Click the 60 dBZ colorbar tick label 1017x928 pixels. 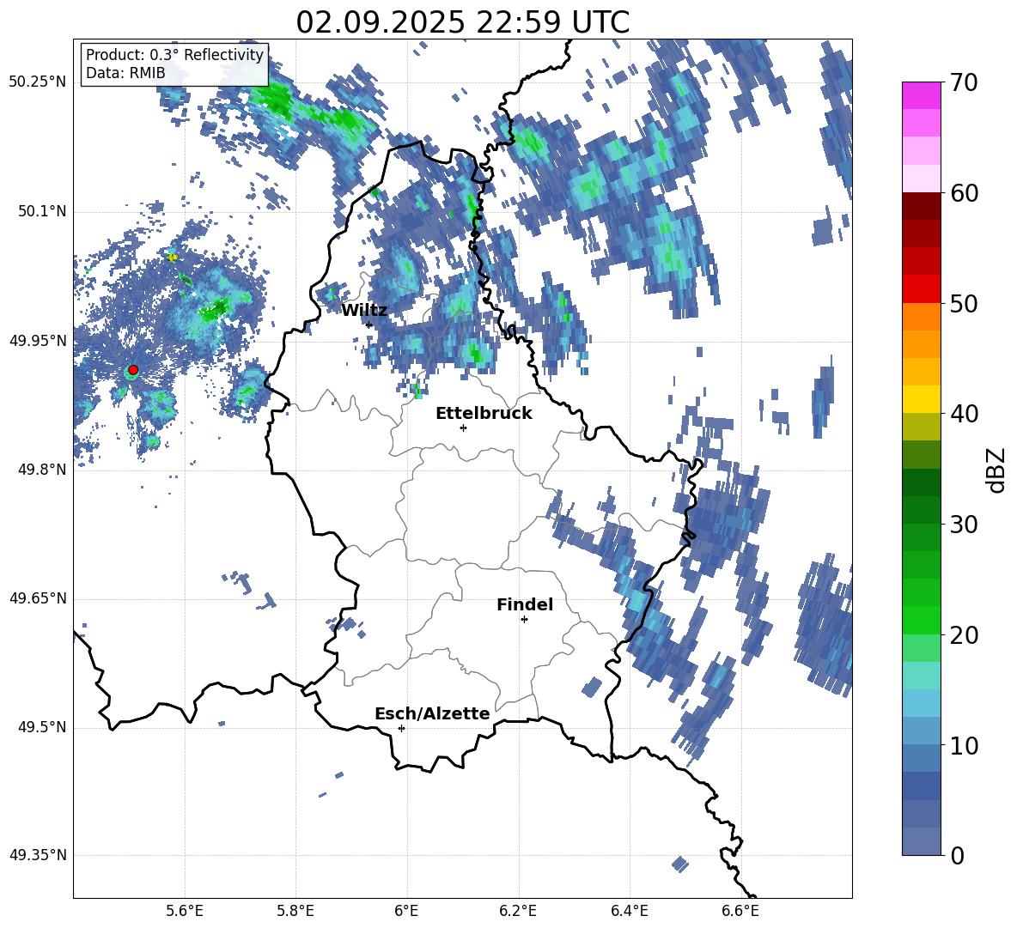coord(964,193)
